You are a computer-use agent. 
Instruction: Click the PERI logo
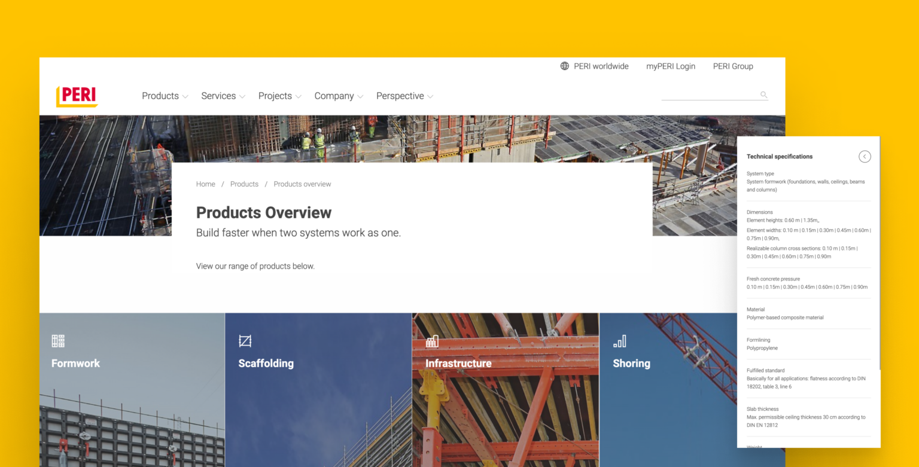[77, 96]
